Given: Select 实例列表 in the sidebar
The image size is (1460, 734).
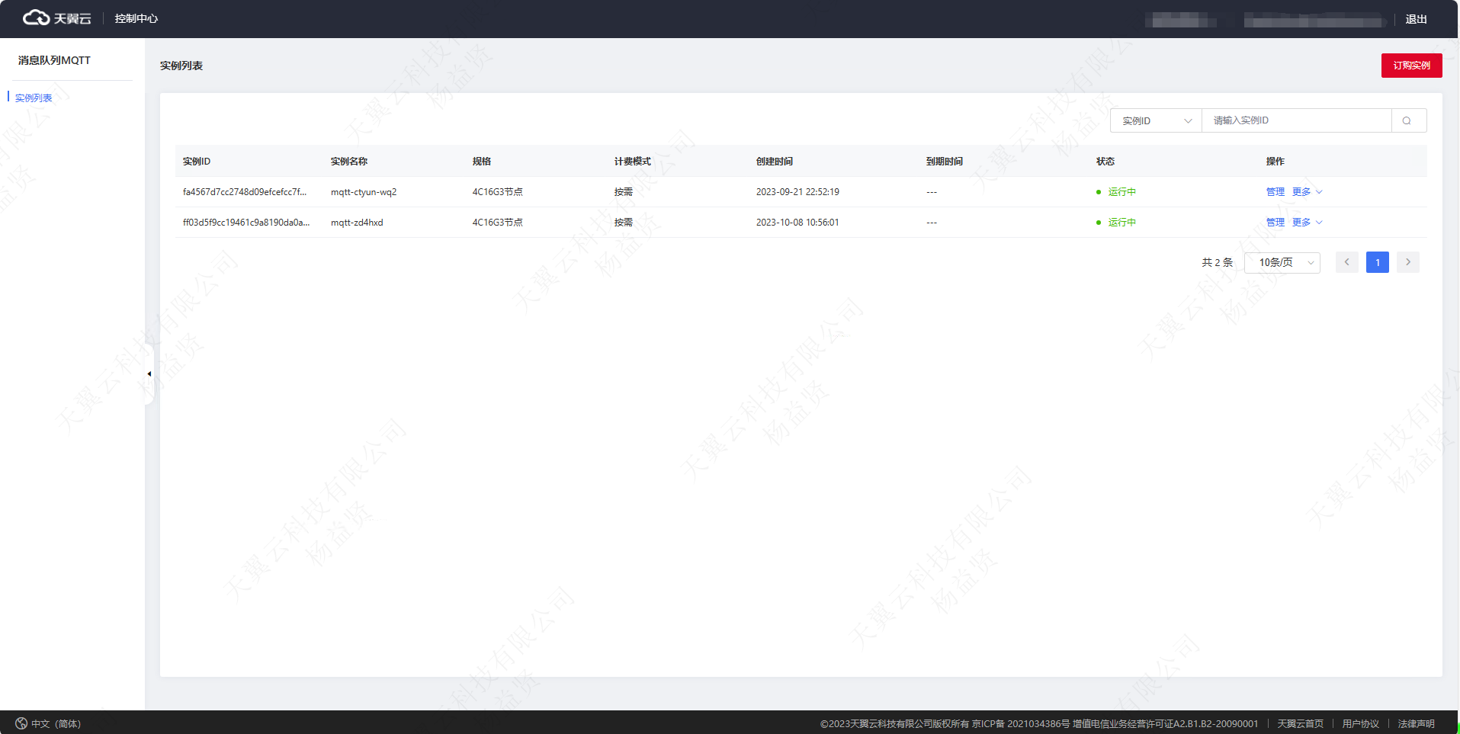Looking at the screenshot, I should click(x=34, y=98).
